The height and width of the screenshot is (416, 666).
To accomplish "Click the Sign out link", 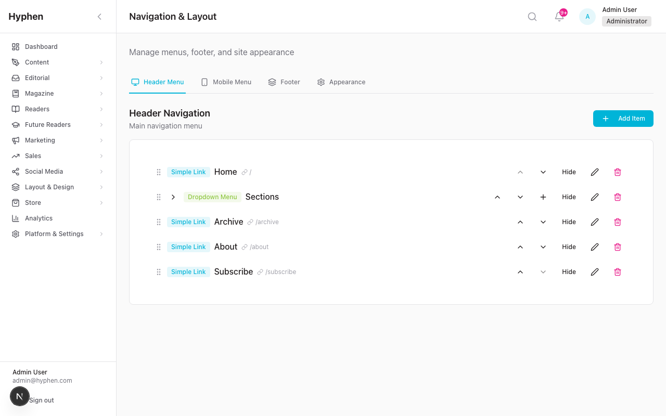I will click(41, 400).
